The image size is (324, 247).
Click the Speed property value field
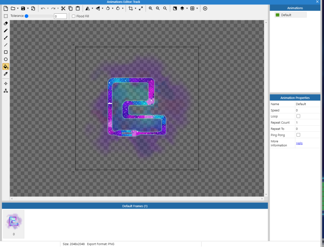[308, 110]
